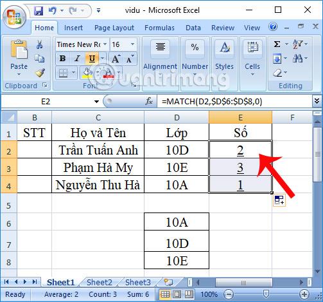Switch to Sheet2 tab

click(100, 283)
